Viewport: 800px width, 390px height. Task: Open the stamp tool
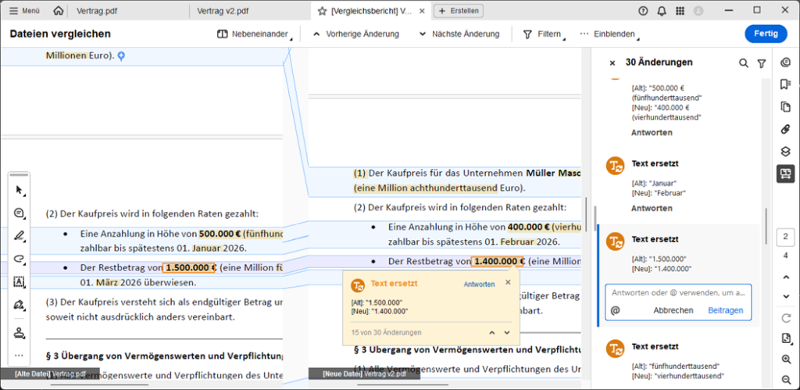[19, 332]
